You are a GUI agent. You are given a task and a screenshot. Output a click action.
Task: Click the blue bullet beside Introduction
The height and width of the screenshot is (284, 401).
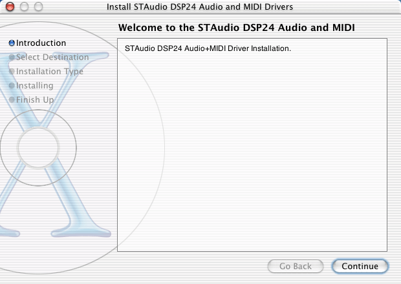12,43
